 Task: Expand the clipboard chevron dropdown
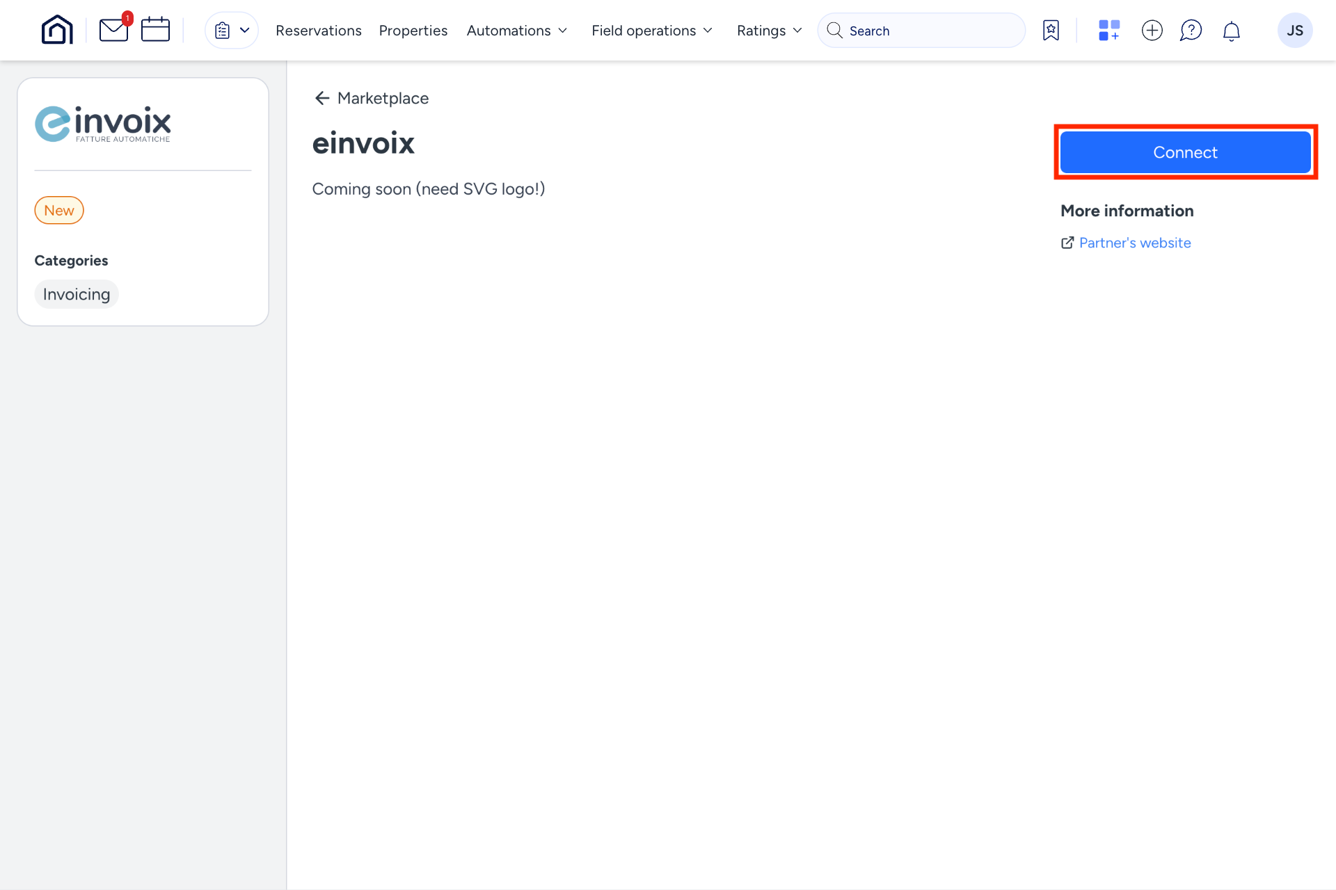[244, 30]
